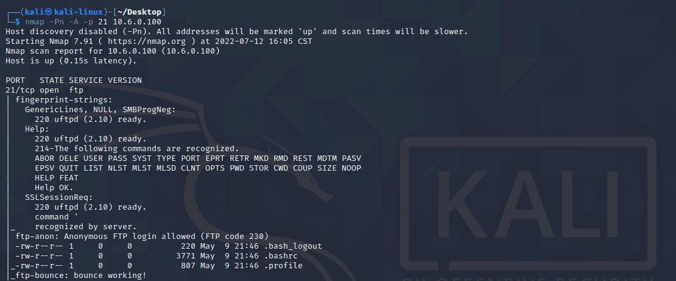Click the 10.6.0.100 target in command
This screenshot has height=281, width=676.
pos(137,22)
